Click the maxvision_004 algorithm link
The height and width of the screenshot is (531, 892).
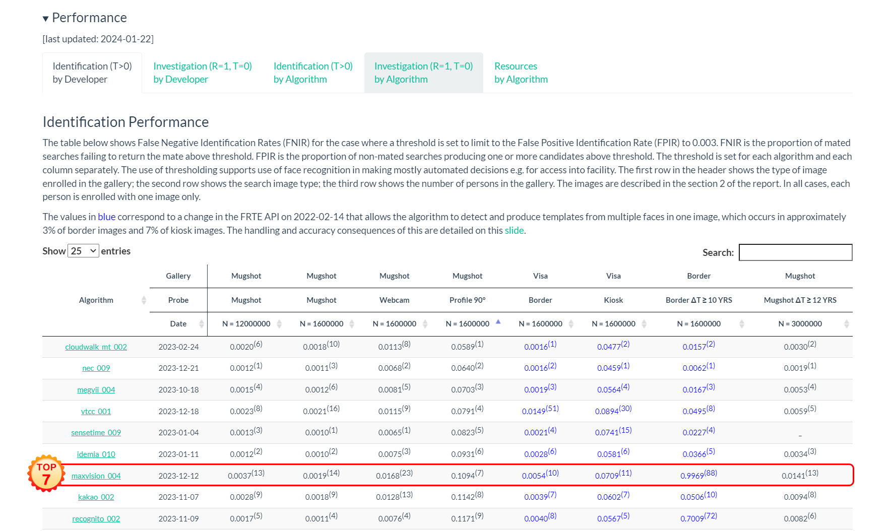point(96,476)
